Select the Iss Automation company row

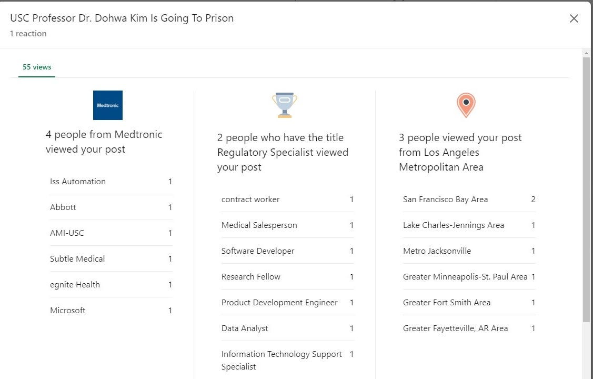pyautogui.click(x=111, y=182)
